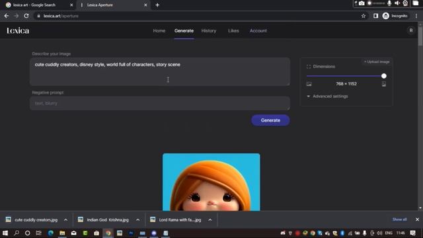423x238 pixels.
Task: Select the portrait orientation icon under Dimensions
Action: pyautogui.click(x=383, y=84)
